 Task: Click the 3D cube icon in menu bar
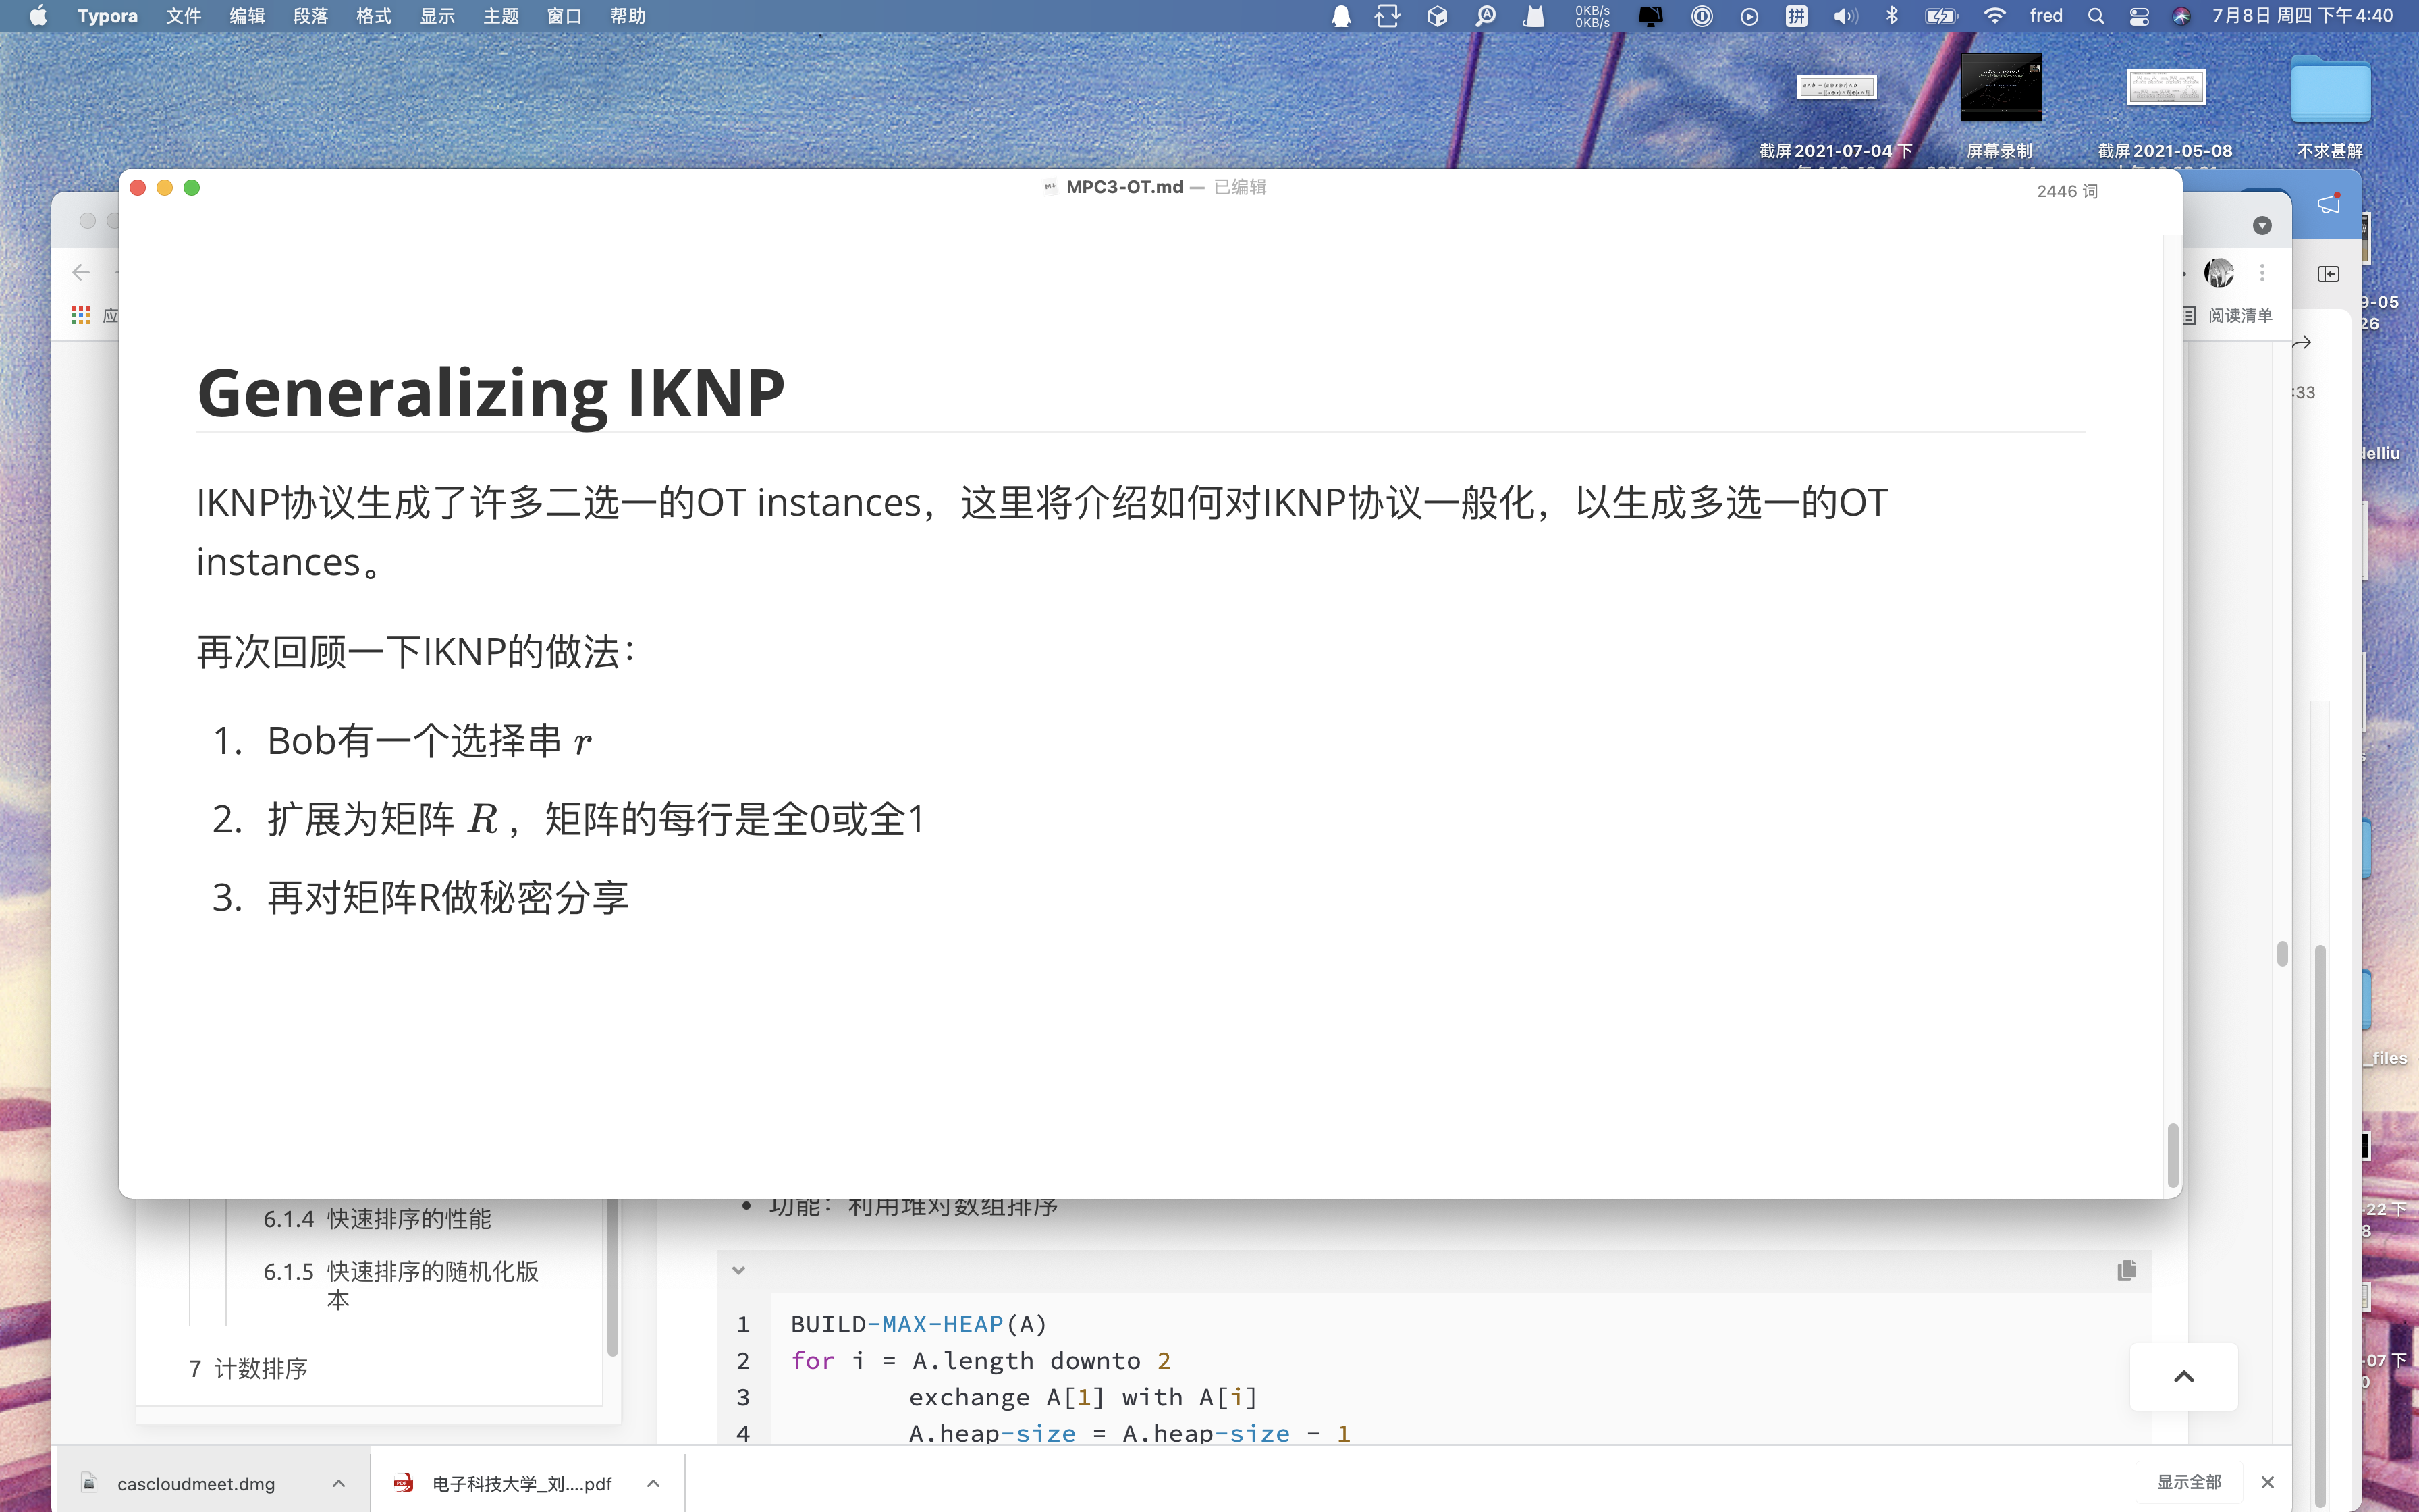[1438, 16]
